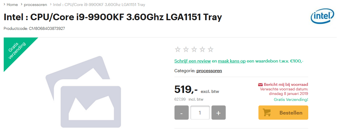Click the Intel i9-9900KF breadcrumb item

(x=99, y=5)
